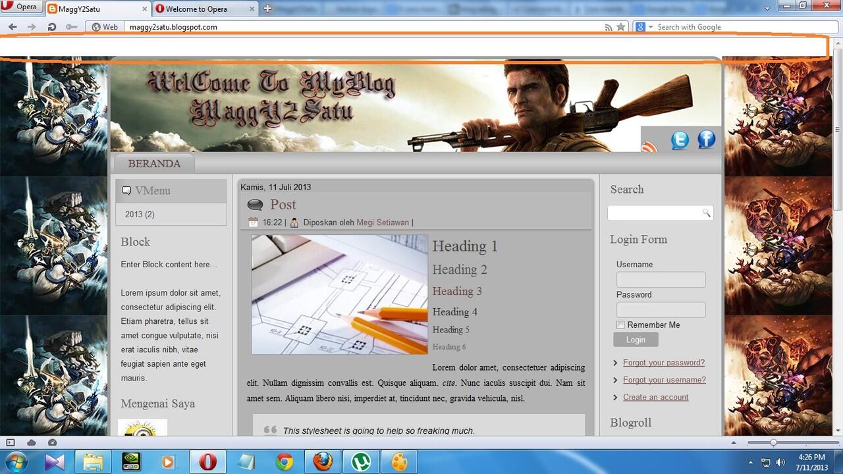Click the Web site badge in address bar
843x474 pixels.
coord(105,27)
